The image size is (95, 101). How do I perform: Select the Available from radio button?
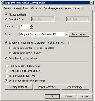pyautogui.click(x=6, y=19)
